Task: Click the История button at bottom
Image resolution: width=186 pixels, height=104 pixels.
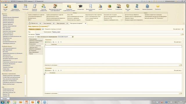Action: click(5, 99)
